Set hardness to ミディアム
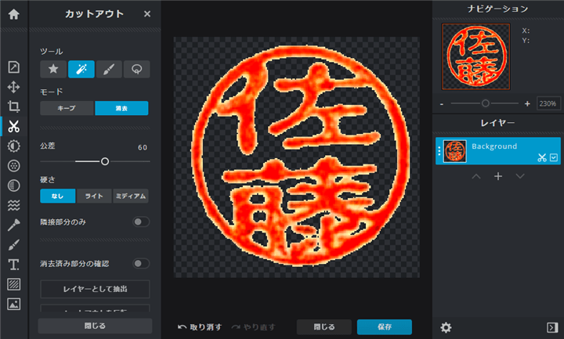 point(130,196)
